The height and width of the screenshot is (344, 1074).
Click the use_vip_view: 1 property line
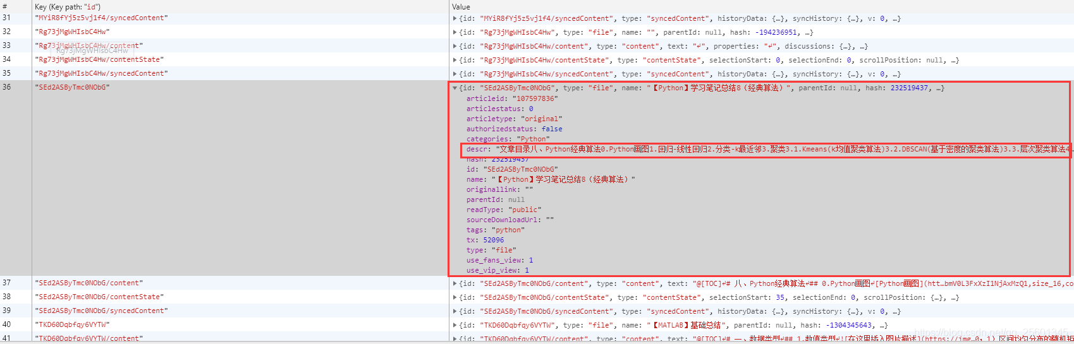pos(497,270)
